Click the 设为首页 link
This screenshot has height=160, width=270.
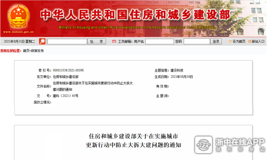coord(239,42)
